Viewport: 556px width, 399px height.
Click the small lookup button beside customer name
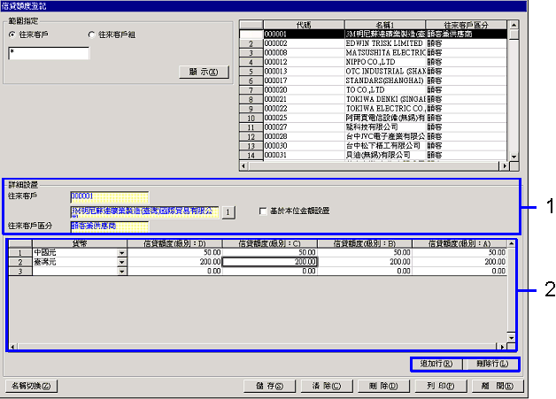click(227, 212)
